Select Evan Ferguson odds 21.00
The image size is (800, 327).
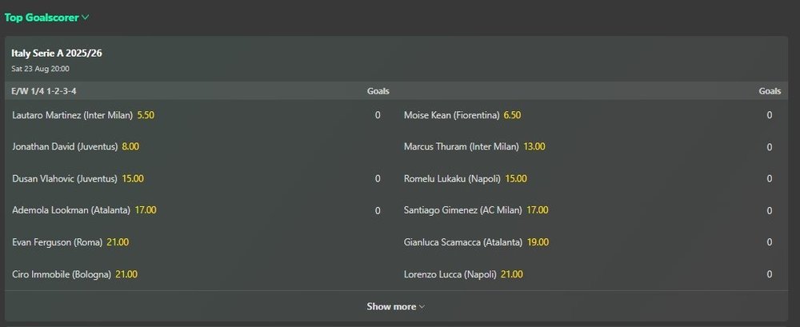[x=118, y=242]
